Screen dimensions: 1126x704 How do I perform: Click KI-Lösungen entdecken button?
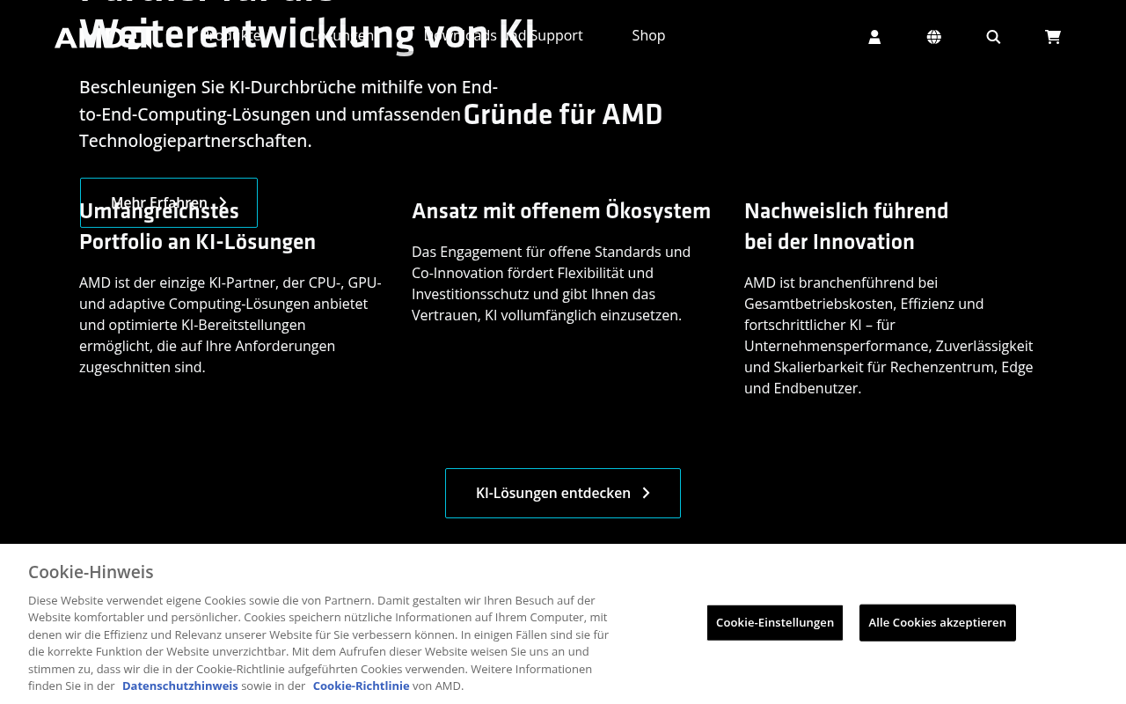click(x=563, y=493)
